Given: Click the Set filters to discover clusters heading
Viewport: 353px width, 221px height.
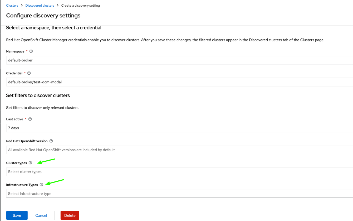Looking at the screenshot, I should tap(38, 95).
